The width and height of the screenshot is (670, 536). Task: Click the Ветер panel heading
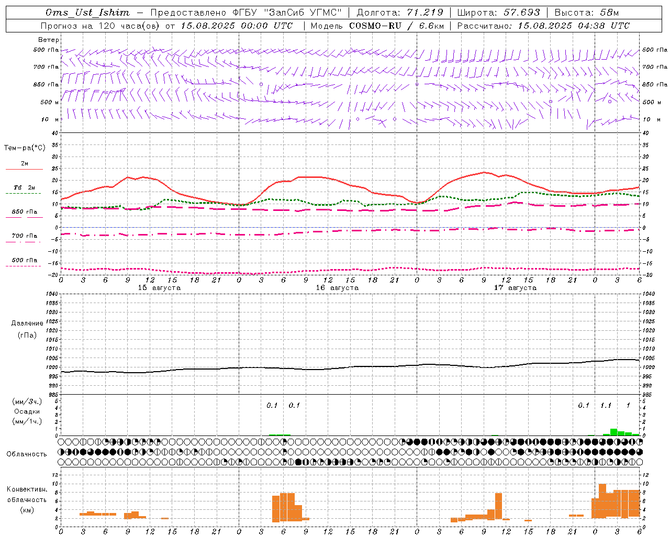(x=49, y=40)
